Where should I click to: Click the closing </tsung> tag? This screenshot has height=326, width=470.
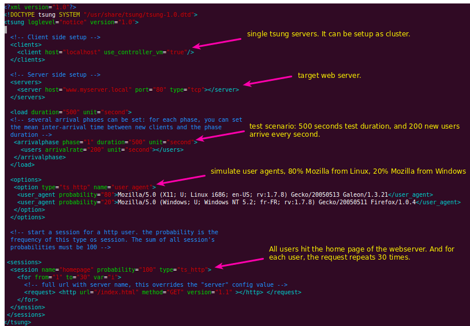(x=18, y=322)
